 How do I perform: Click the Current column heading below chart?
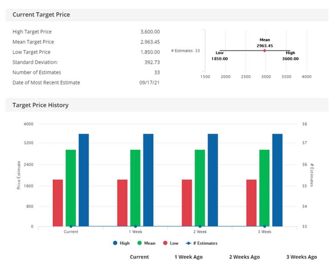pyautogui.click(x=139, y=257)
